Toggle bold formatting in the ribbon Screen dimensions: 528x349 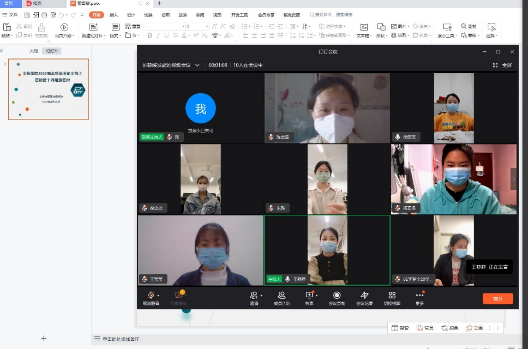tap(150, 35)
